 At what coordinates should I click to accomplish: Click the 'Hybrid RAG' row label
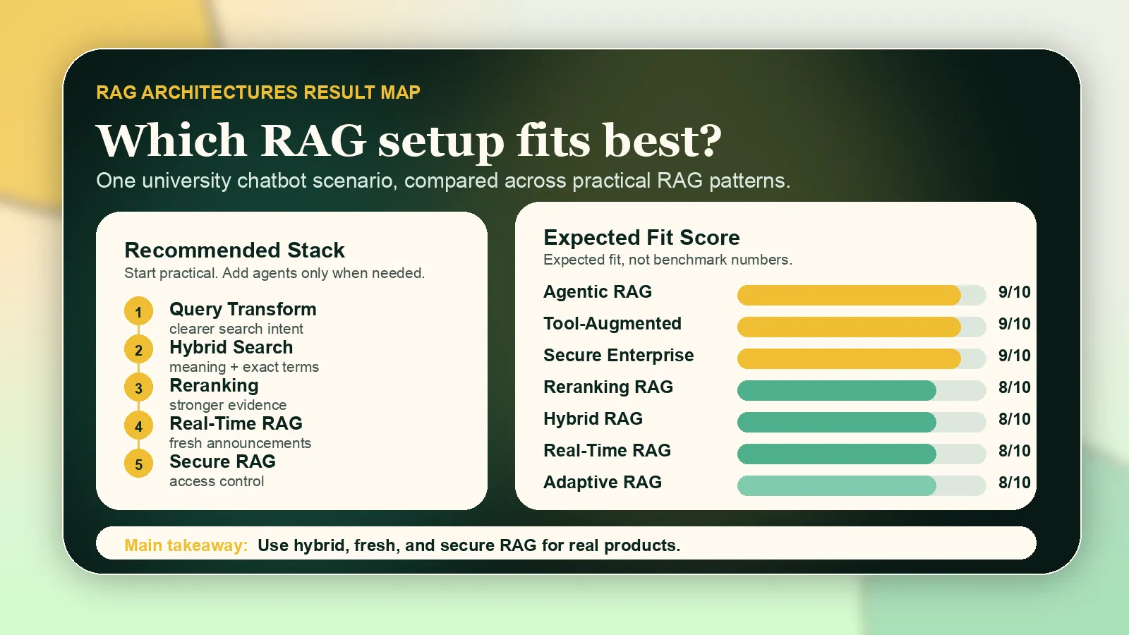593,419
